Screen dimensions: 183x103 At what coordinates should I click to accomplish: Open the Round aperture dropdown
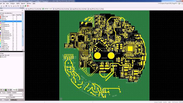click(x=23, y=93)
